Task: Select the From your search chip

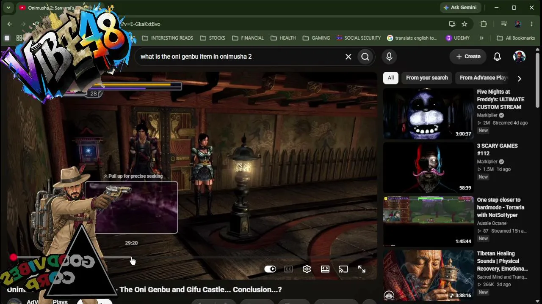Action: pyautogui.click(x=427, y=78)
